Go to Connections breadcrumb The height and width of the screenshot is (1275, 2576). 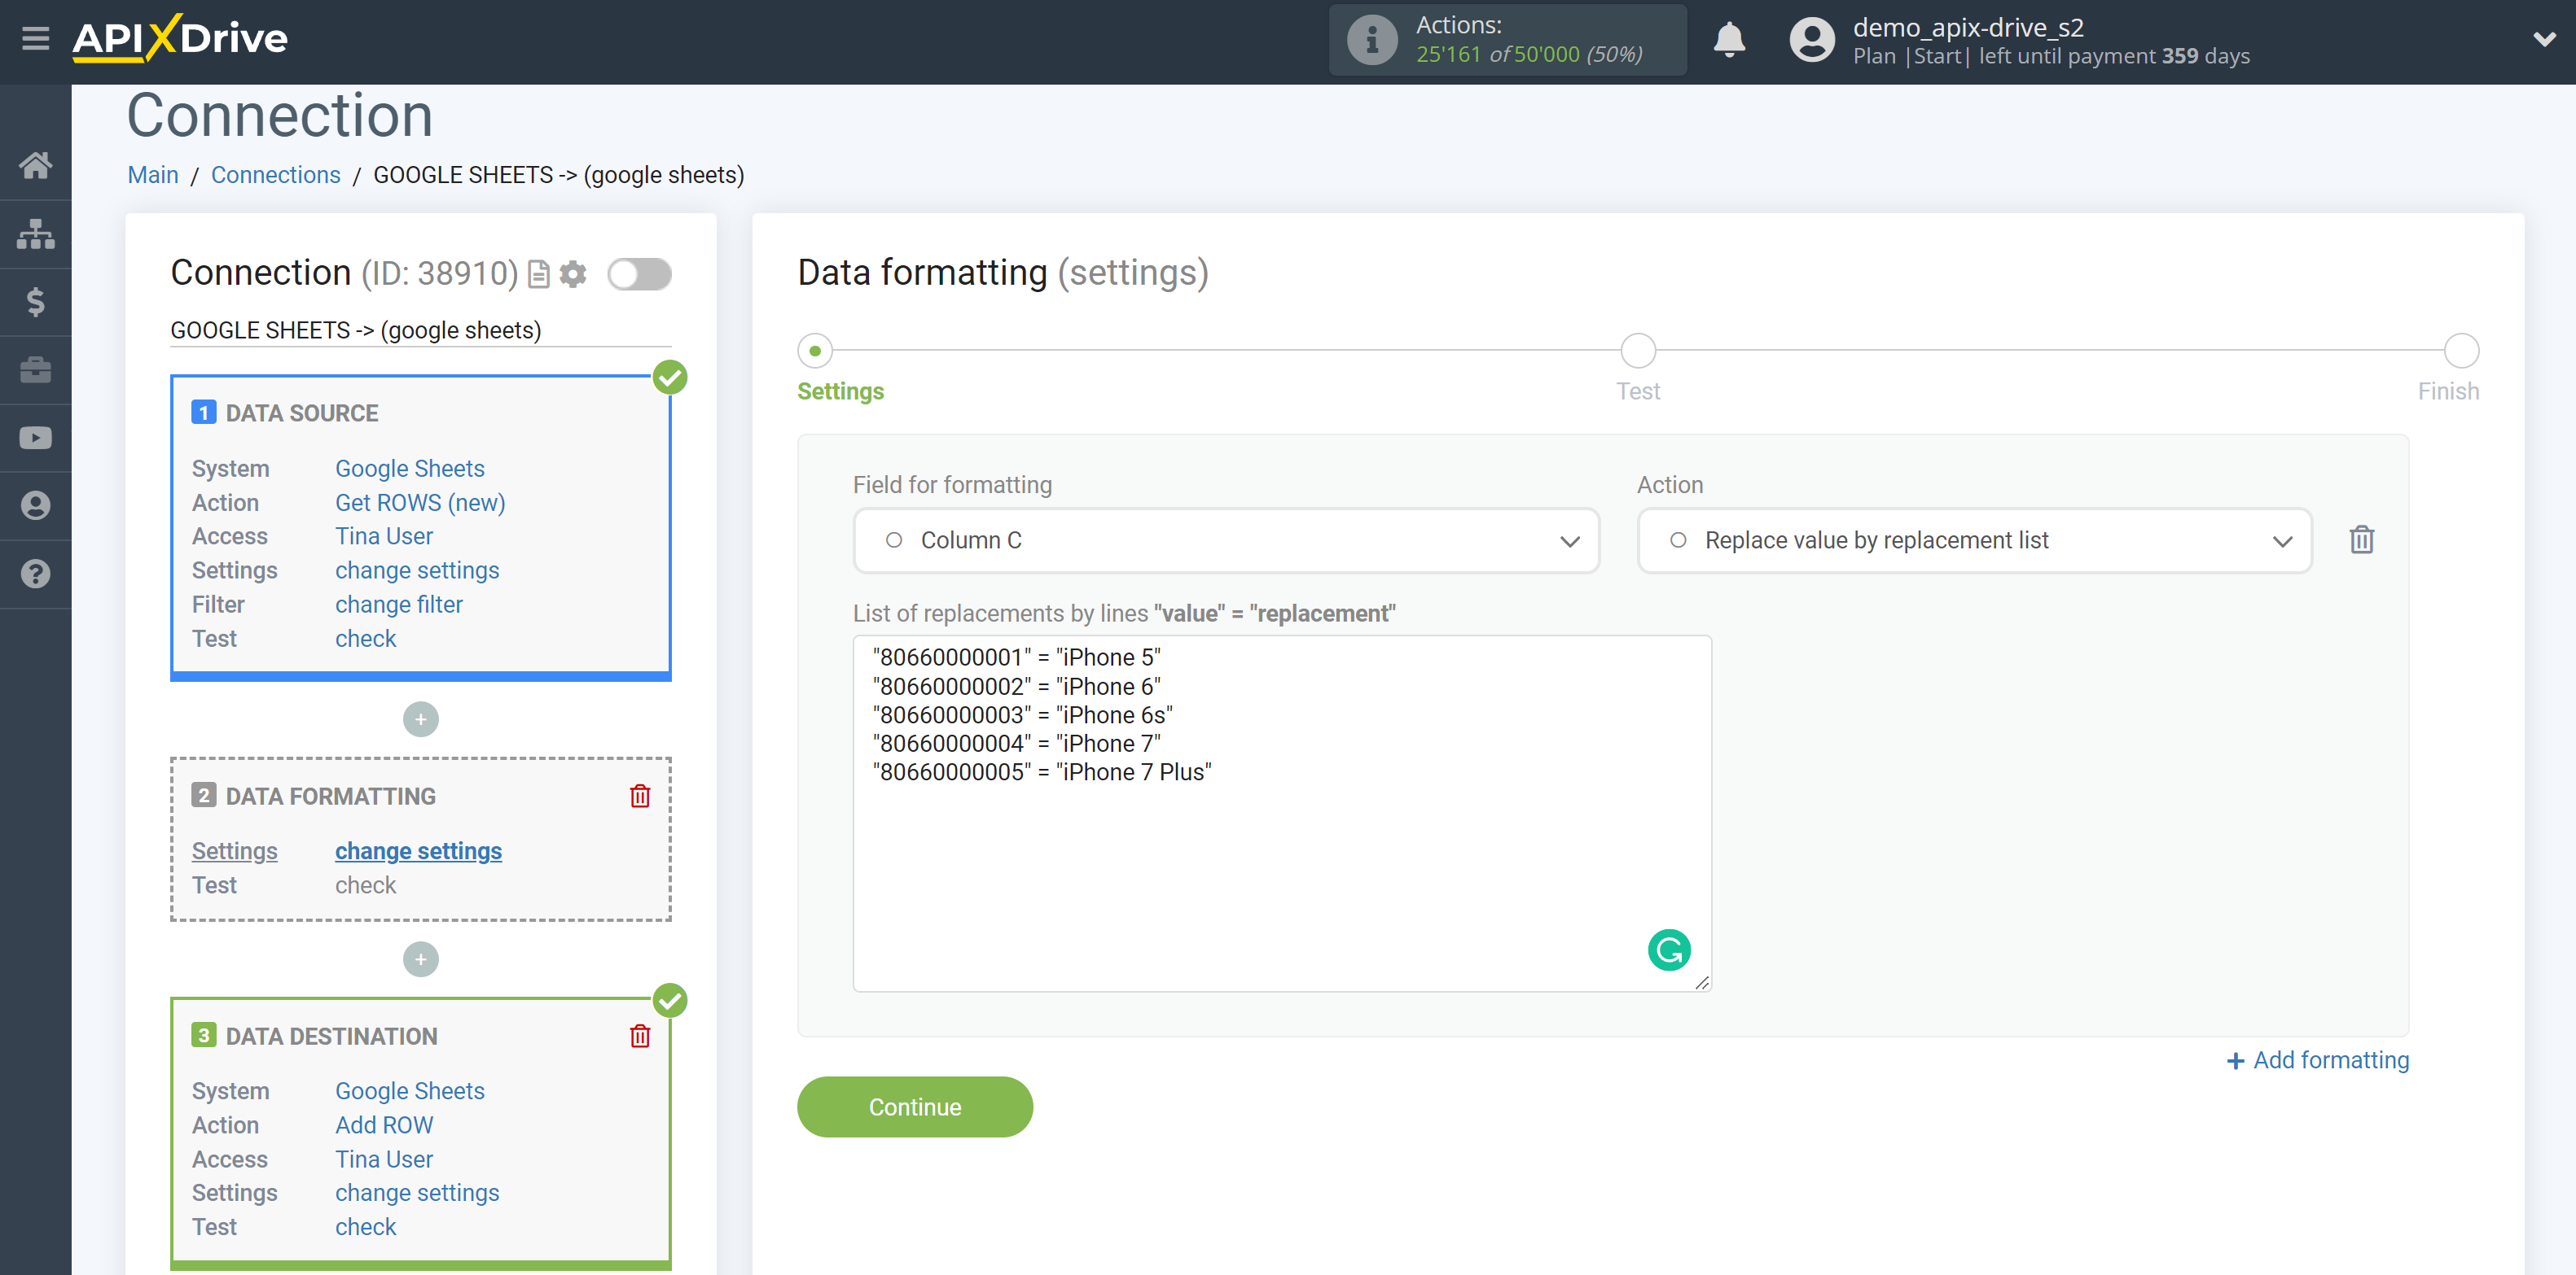tap(276, 175)
